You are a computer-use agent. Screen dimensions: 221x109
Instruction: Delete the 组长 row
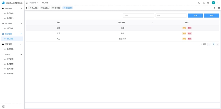[190, 33]
